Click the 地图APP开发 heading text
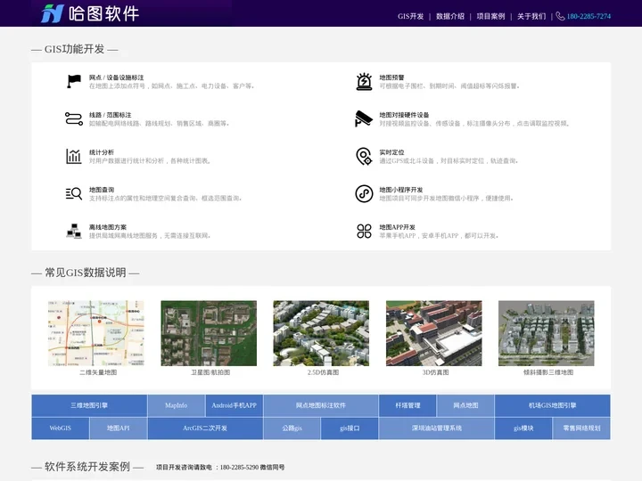 [x=397, y=227]
